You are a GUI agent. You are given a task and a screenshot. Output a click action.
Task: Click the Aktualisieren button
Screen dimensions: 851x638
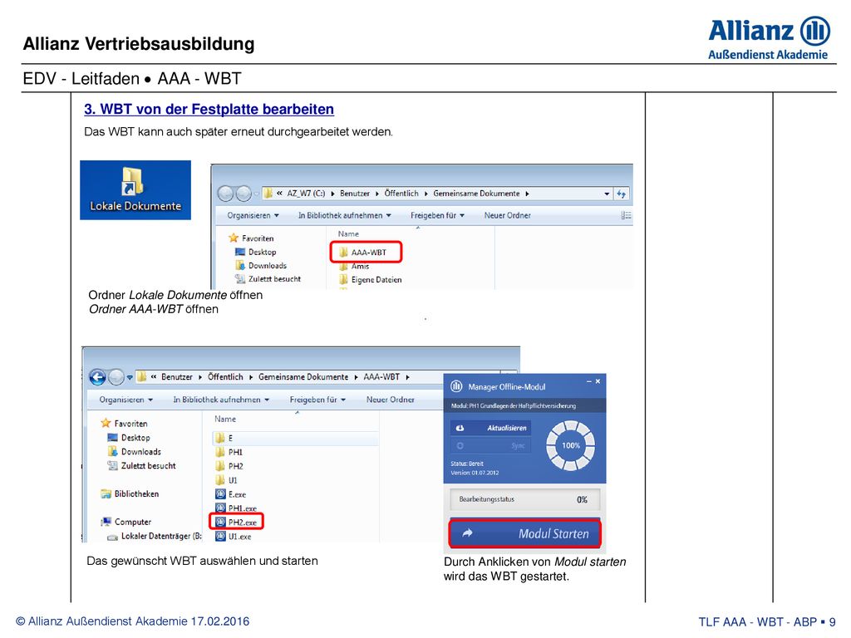pos(490,428)
